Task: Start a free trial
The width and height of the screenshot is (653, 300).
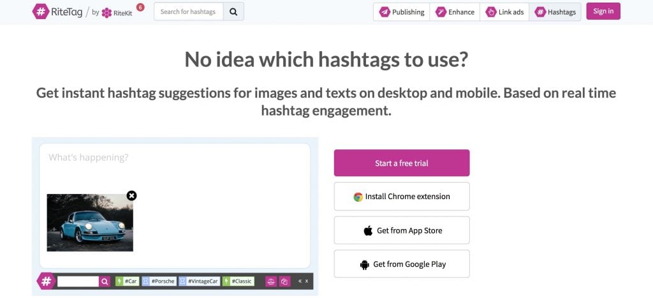Action: pos(402,163)
